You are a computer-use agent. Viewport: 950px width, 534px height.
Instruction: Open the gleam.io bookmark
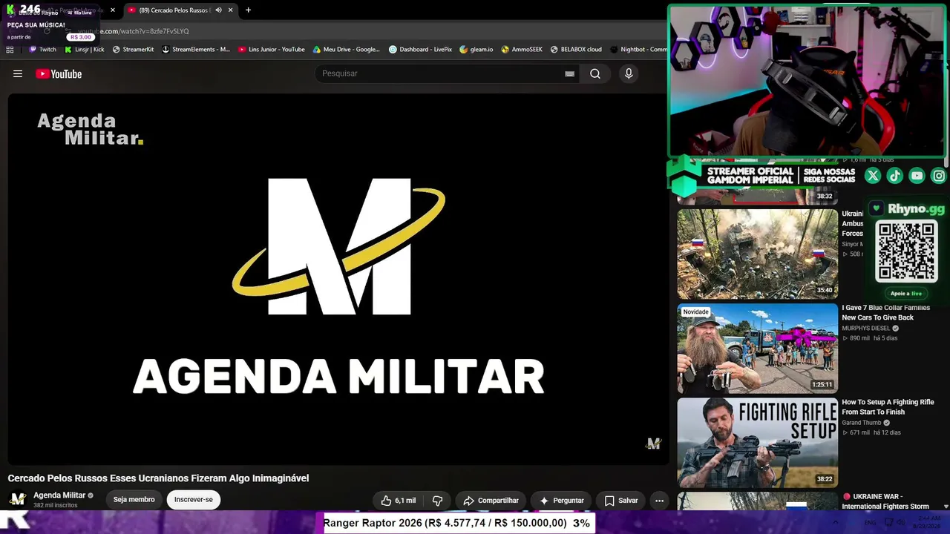pyautogui.click(x=476, y=50)
